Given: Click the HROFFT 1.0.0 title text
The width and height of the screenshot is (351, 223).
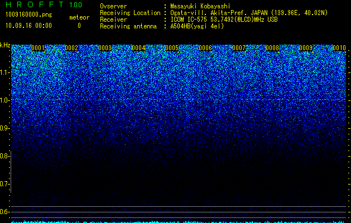Looking at the screenshot, I should coord(44,4).
